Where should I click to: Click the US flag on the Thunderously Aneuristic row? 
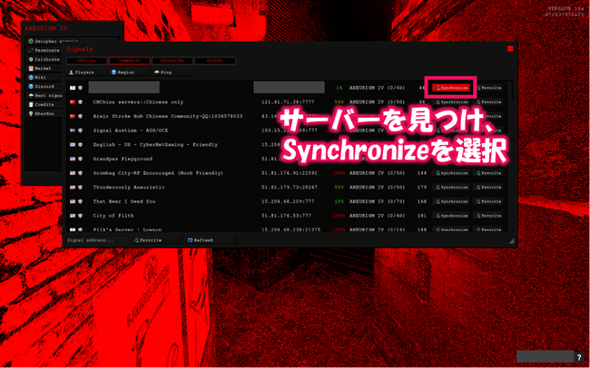coord(73,188)
